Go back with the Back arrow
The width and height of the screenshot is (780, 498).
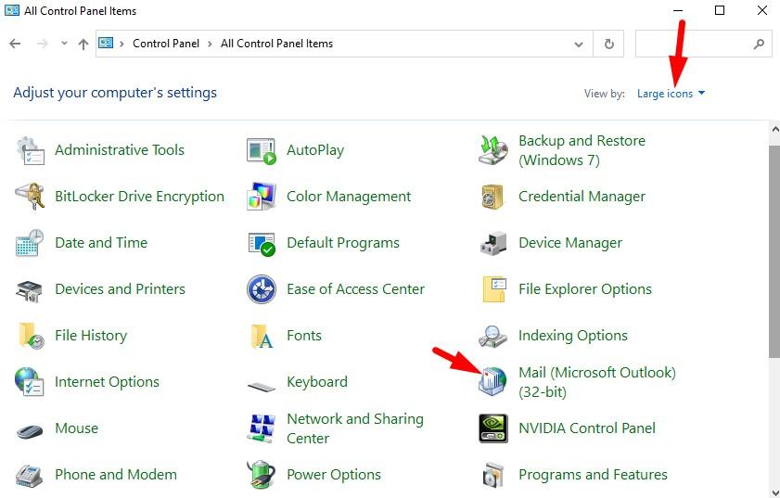click(16, 44)
